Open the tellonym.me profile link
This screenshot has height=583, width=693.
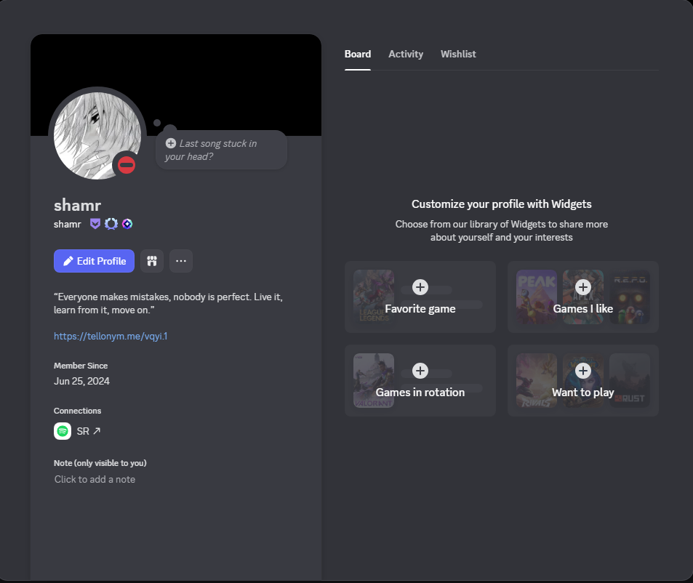(111, 337)
